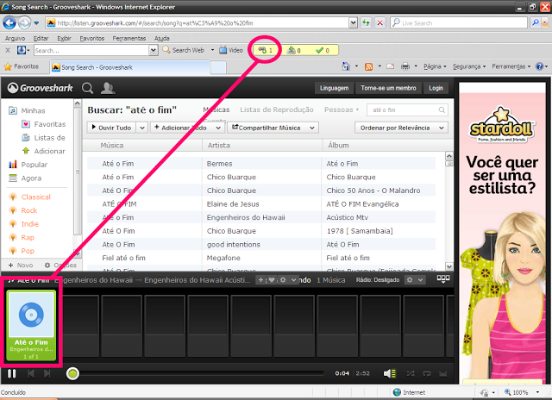Click the Grooveshark logo
Screen dimensions: 552x400
tap(41, 88)
